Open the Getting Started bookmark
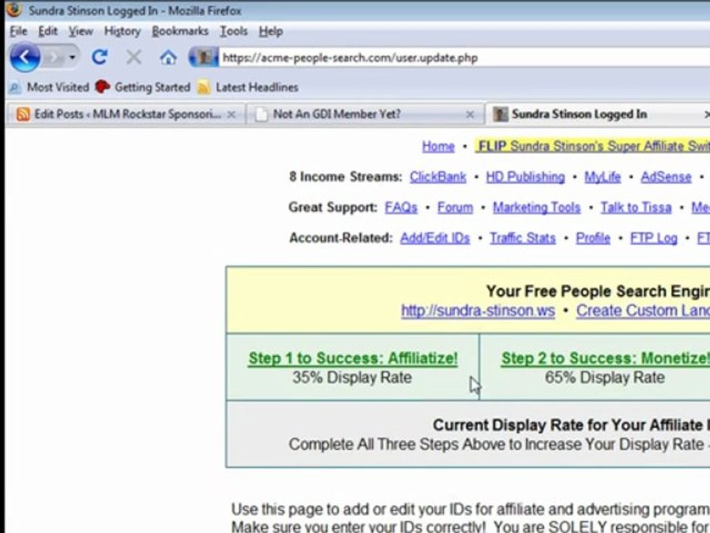The width and height of the screenshot is (710, 533). click(x=143, y=87)
